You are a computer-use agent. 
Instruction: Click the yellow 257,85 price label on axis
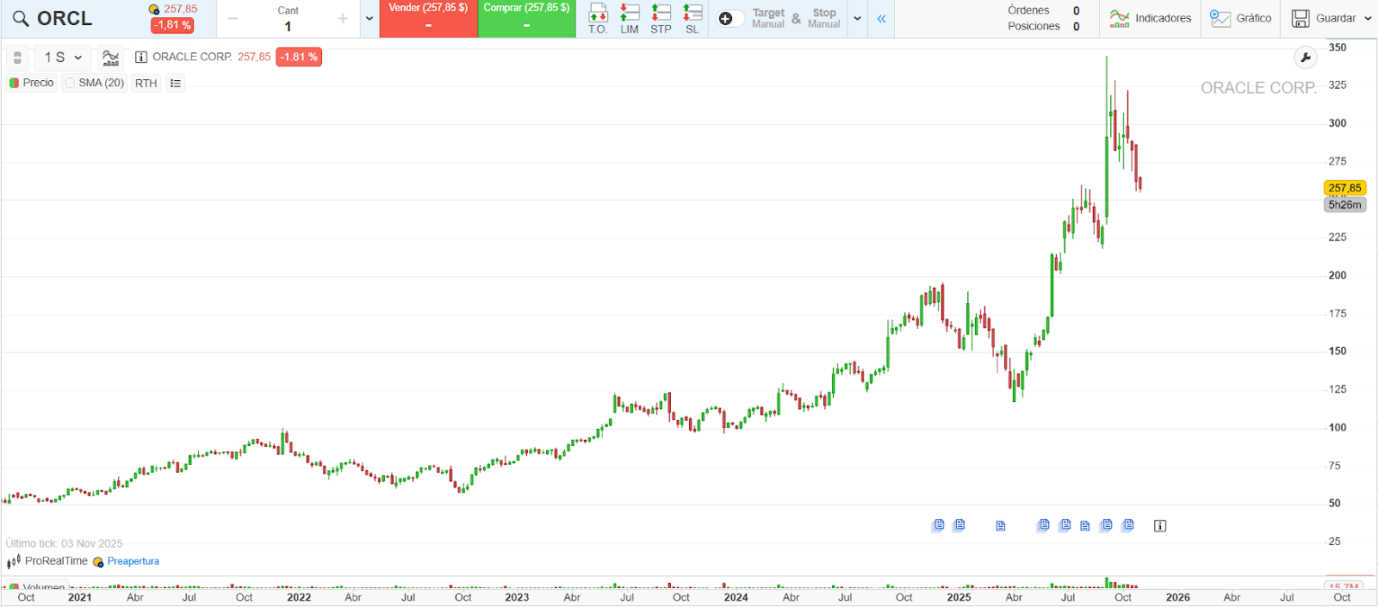tap(1345, 188)
